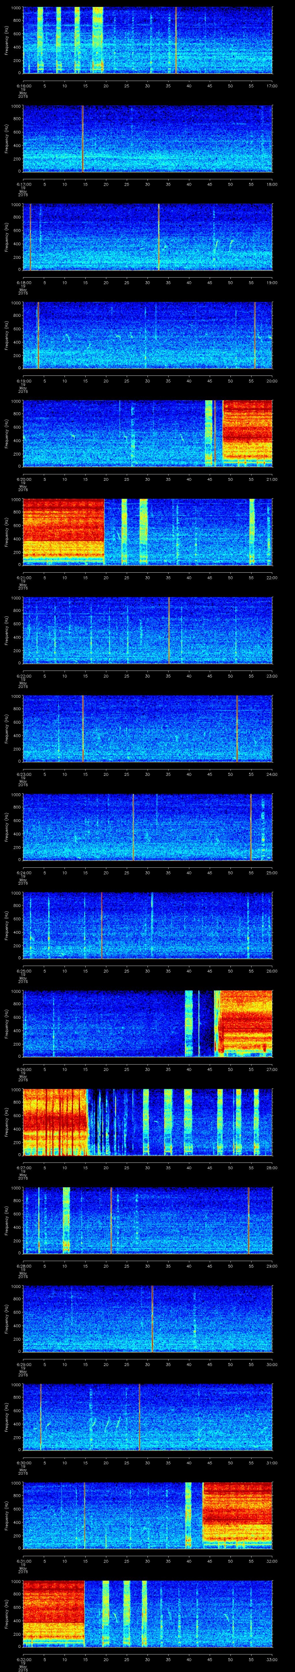Image resolution: width=295 pixels, height=1672 pixels.
Task: Click the "6:20:00" start time label
Action: pos(23,479)
